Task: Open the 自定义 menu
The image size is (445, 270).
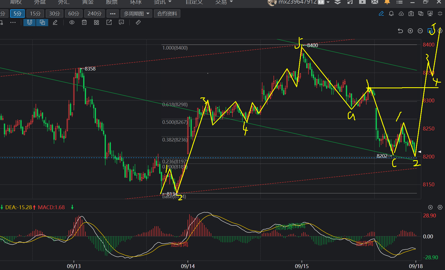Action: point(194,2)
